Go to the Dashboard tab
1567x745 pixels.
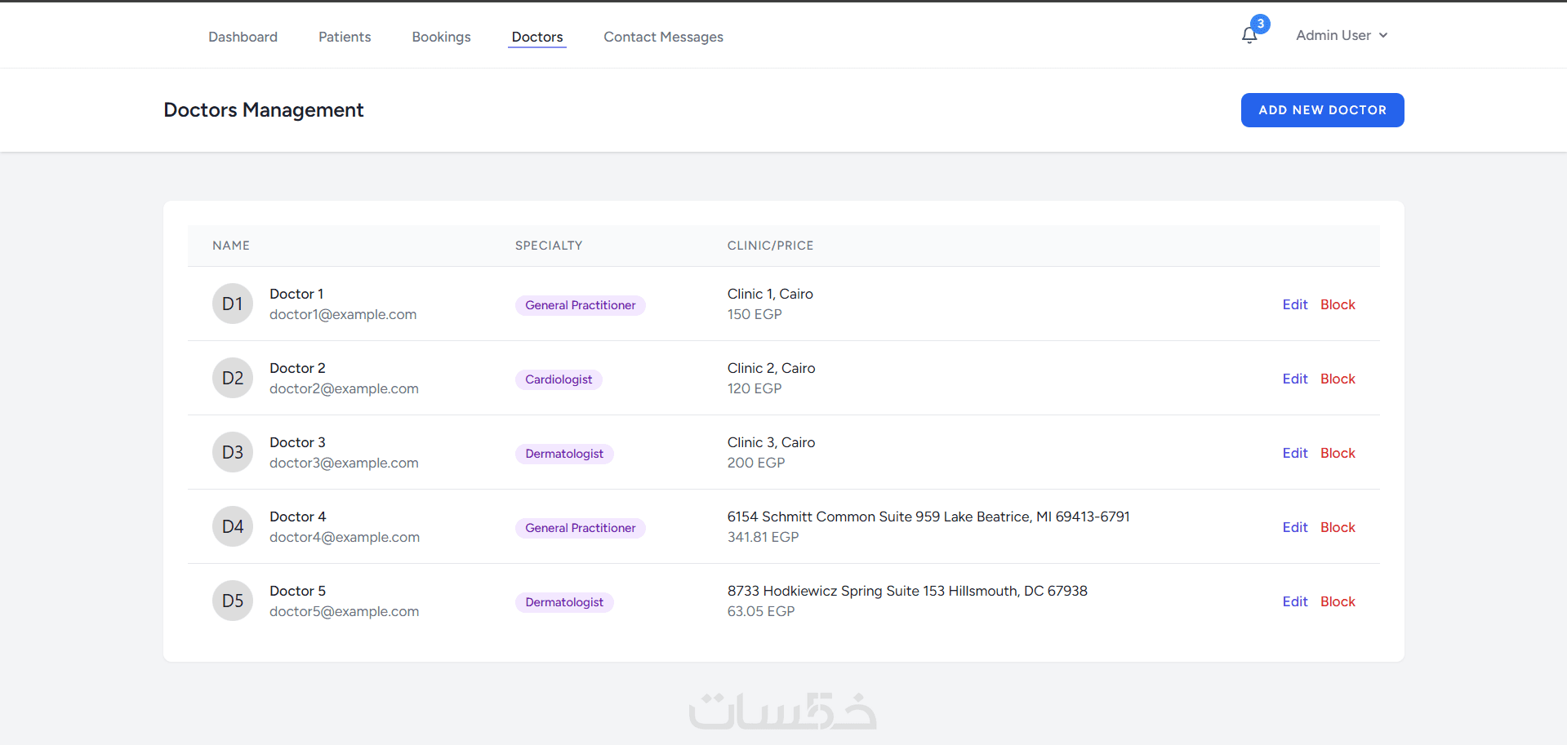[x=243, y=37]
